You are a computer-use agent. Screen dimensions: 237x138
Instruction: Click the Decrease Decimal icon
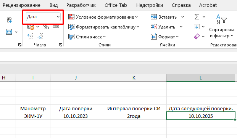click(x=40, y=36)
